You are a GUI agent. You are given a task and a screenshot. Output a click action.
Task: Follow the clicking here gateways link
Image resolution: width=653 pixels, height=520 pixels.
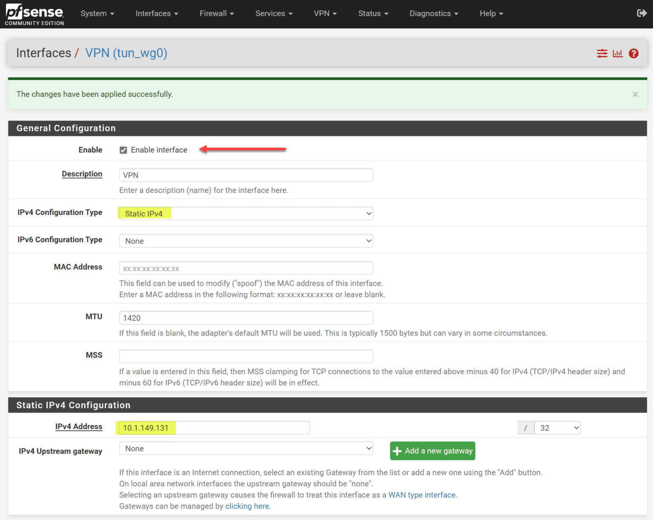click(247, 506)
